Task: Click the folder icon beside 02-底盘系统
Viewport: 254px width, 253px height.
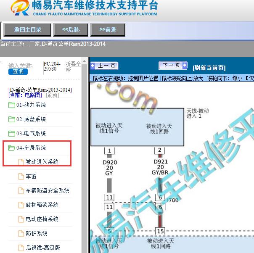Action: [x=12, y=119]
